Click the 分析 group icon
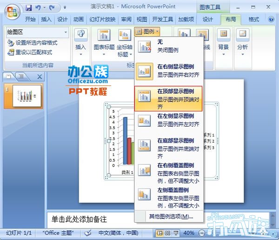 tap(243, 34)
